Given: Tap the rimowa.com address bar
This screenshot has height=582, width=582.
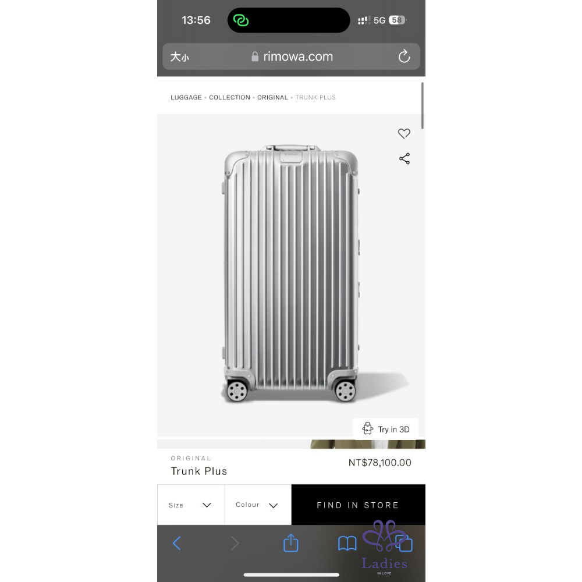Looking at the screenshot, I should (x=292, y=56).
